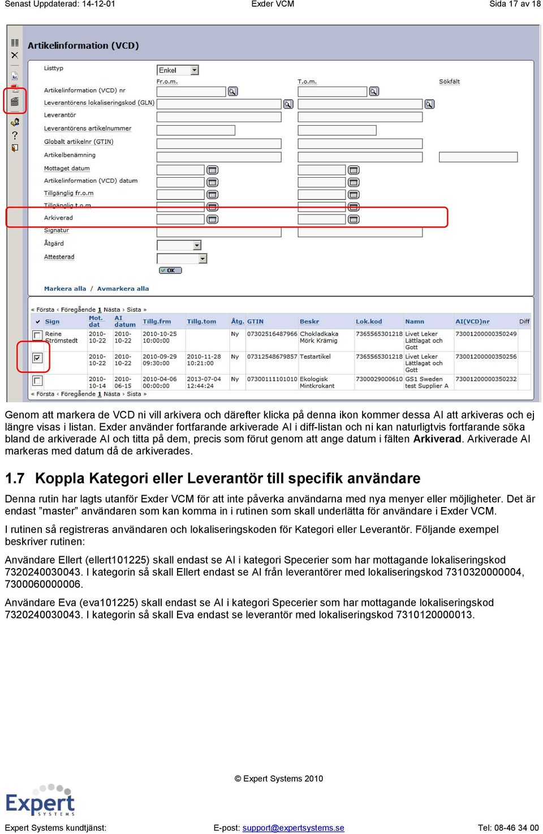The image size is (543, 834).
Task: Focus Leverantörens artikelnummer Fr.o.m. field
Action: coord(196,131)
